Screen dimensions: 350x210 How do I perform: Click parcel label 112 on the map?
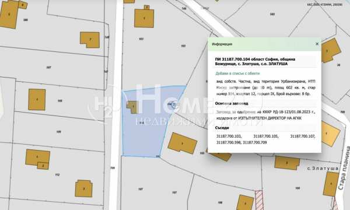pyautogui.click(x=57, y=175)
